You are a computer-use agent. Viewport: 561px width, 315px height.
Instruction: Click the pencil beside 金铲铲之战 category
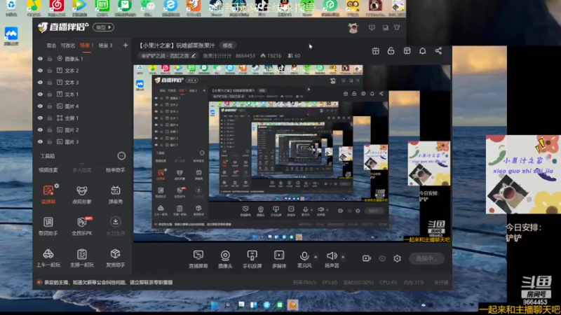(x=194, y=55)
